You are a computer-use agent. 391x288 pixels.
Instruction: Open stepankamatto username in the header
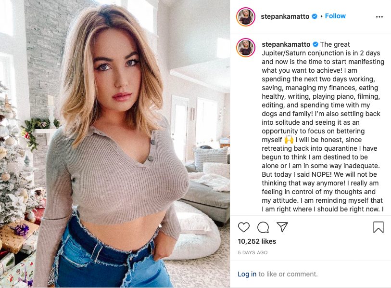tap(285, 16)
